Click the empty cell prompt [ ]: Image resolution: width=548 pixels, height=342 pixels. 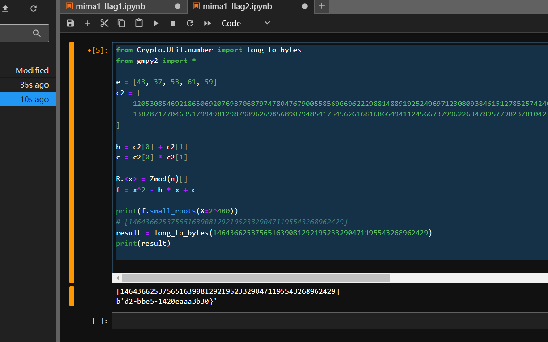coord(100,321)
